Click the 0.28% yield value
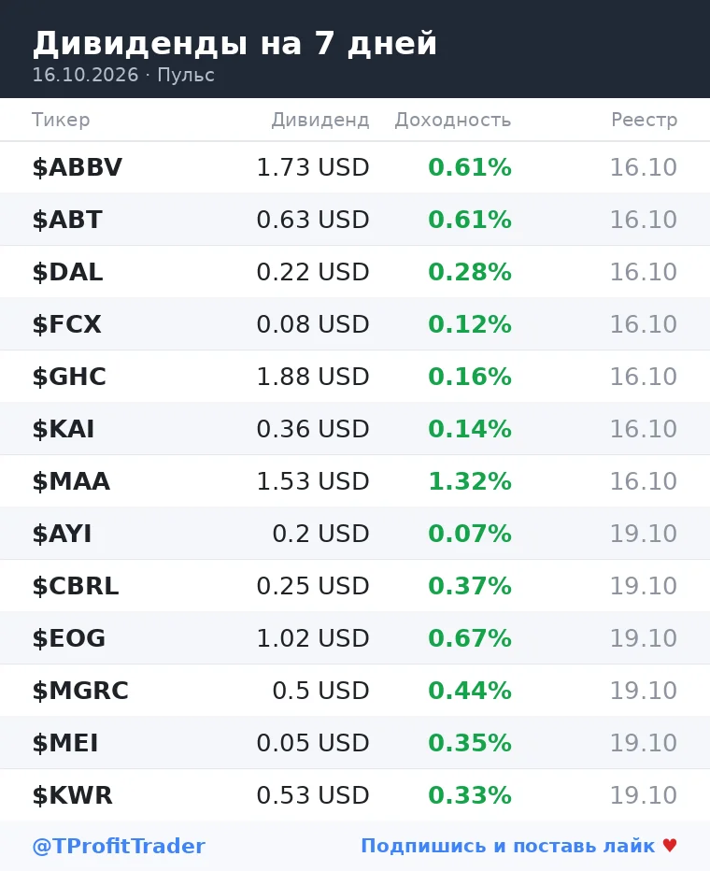 pyautogui.click(x=470, y=272)
